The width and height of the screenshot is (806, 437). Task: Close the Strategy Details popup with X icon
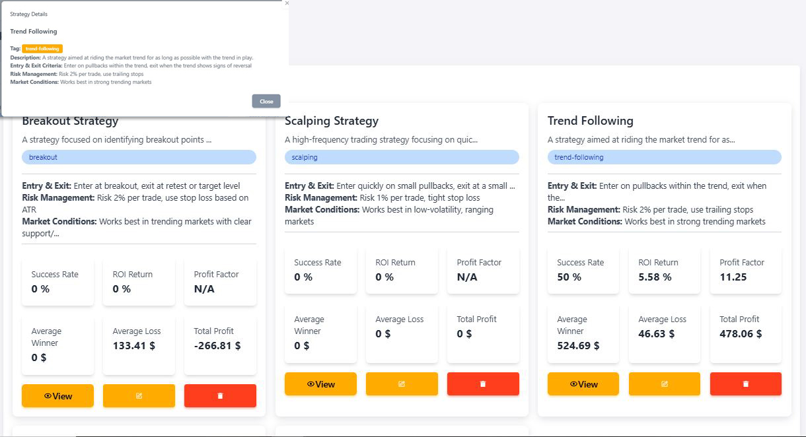pyautogui.click(x=287, y=3)
